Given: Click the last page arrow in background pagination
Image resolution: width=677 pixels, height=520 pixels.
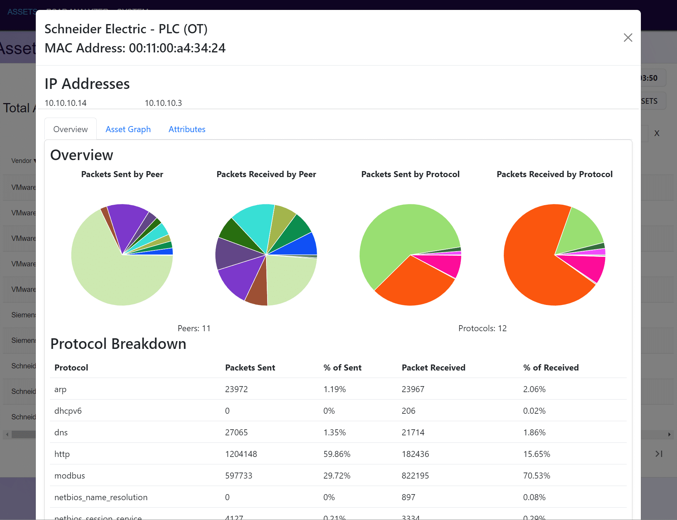Looking at the screenshot, I should click(659, 454).
